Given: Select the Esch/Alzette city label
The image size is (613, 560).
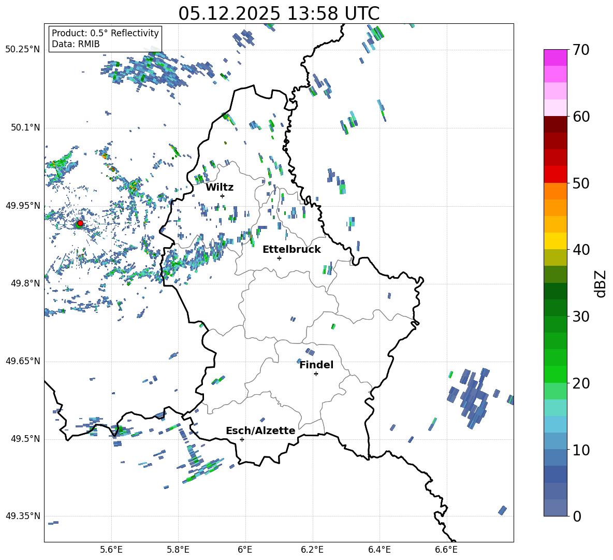Looking at the screenshot, I should pos(260,430).
